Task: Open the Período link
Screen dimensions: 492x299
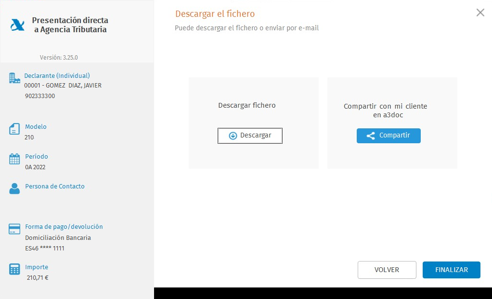Action: click(37, 156)
